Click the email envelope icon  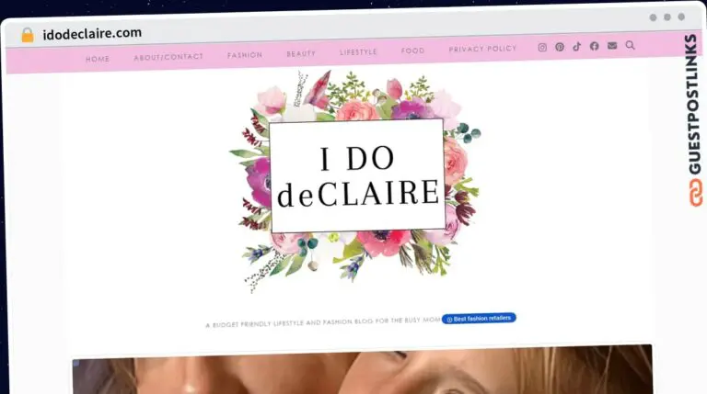point(612,45)
